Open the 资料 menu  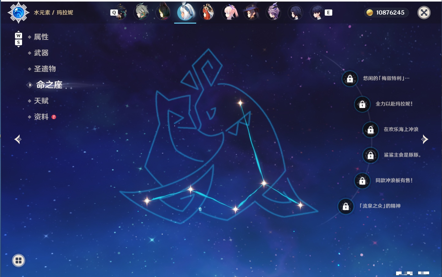[41, 117]
